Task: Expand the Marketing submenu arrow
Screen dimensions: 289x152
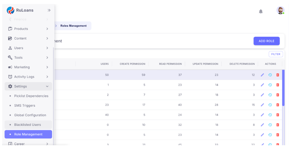Action: [47, 67]
